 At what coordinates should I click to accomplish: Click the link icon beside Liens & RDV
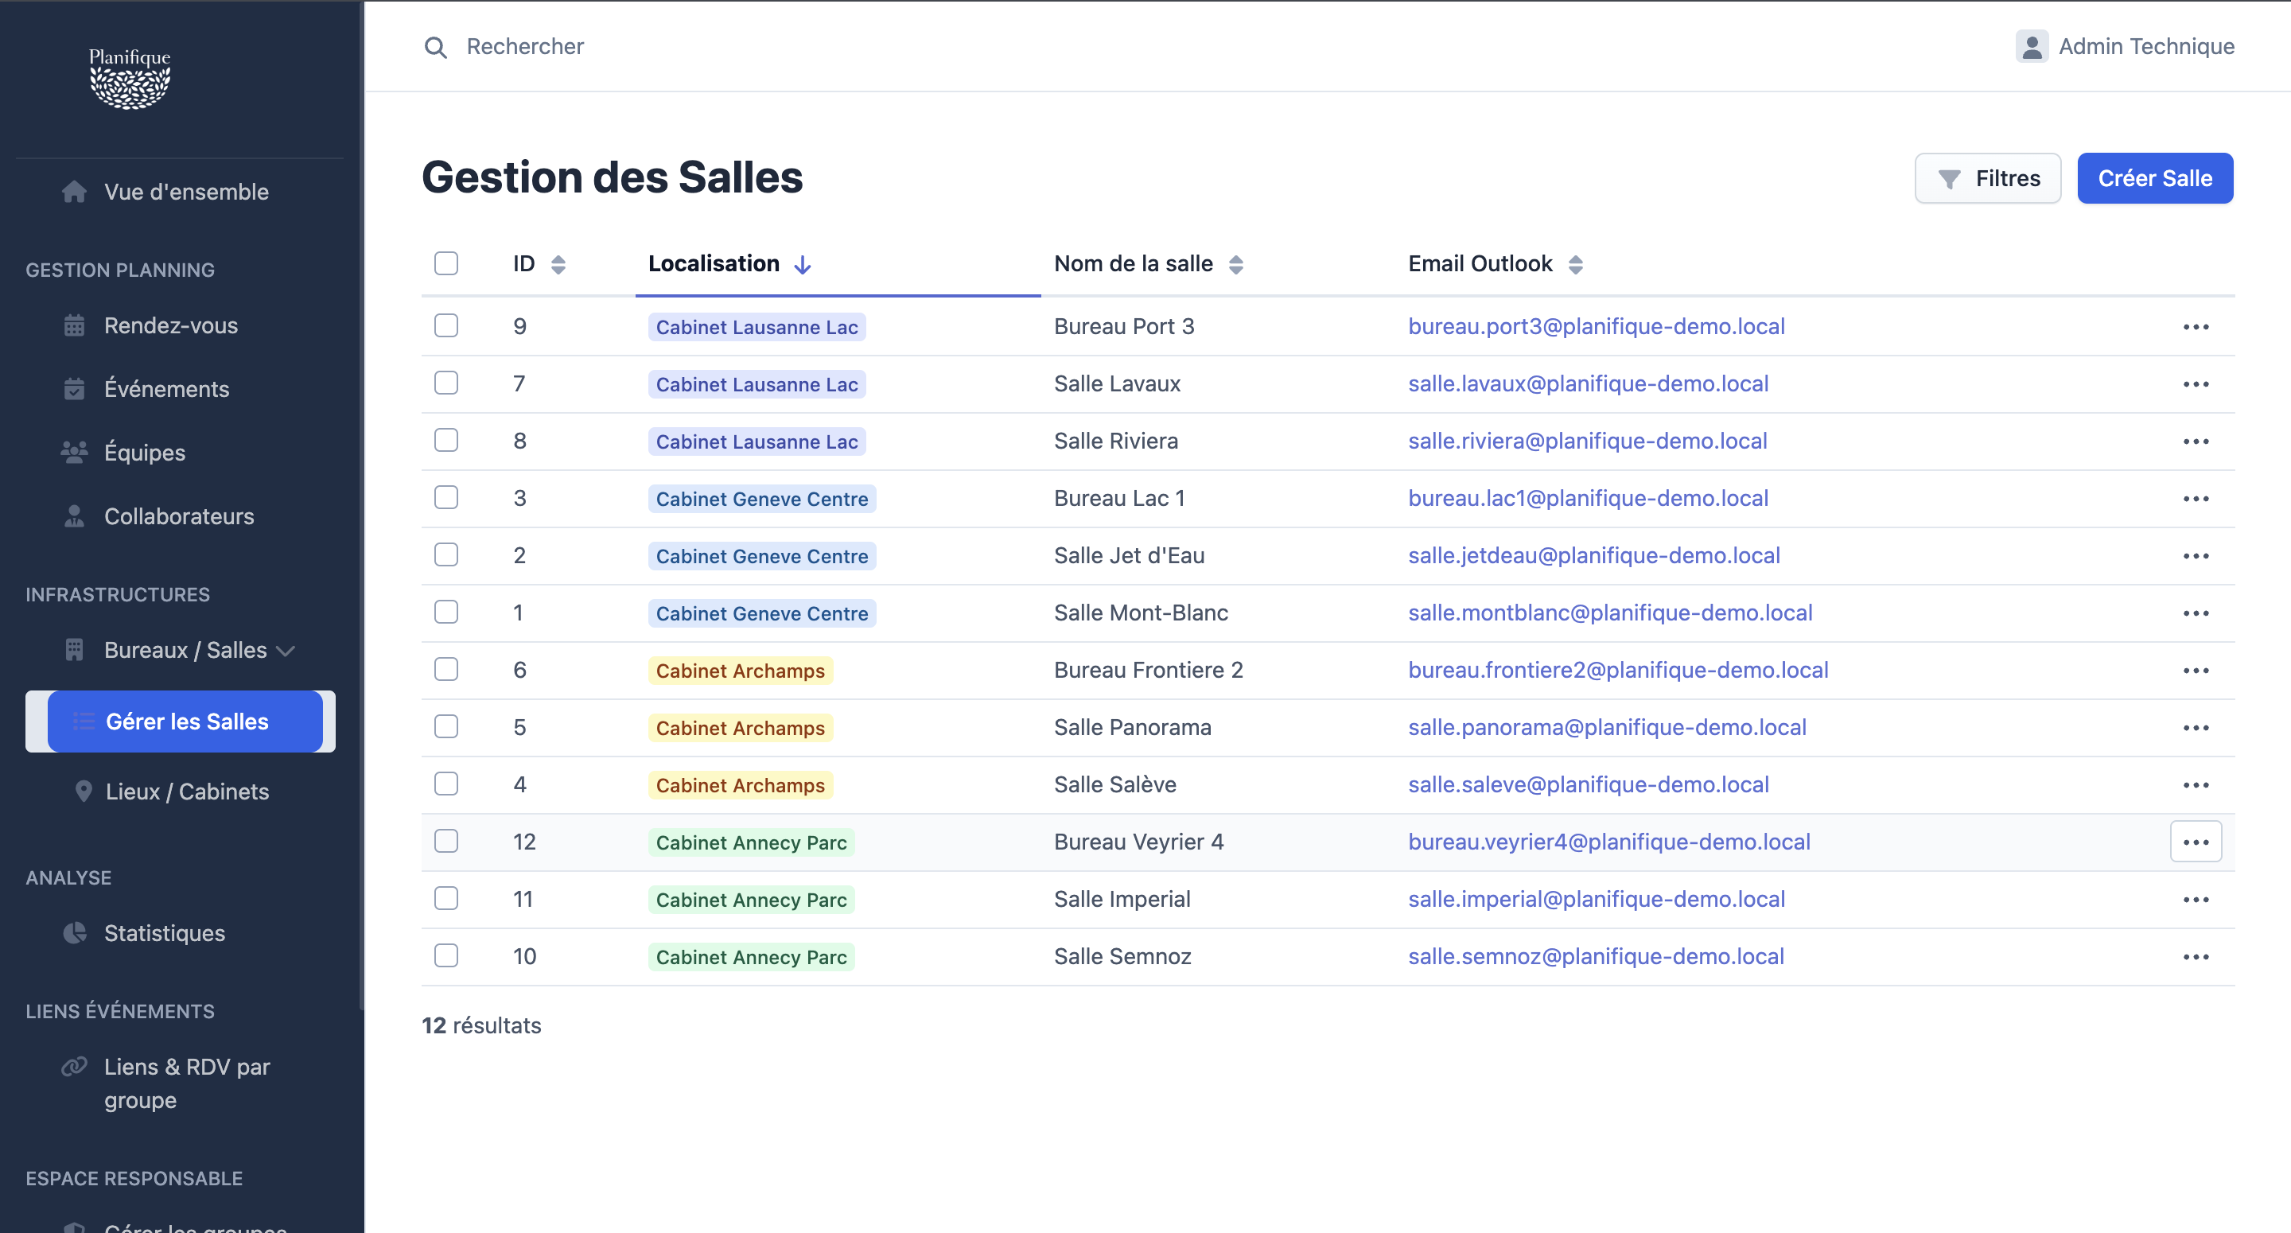point(75,1066)
